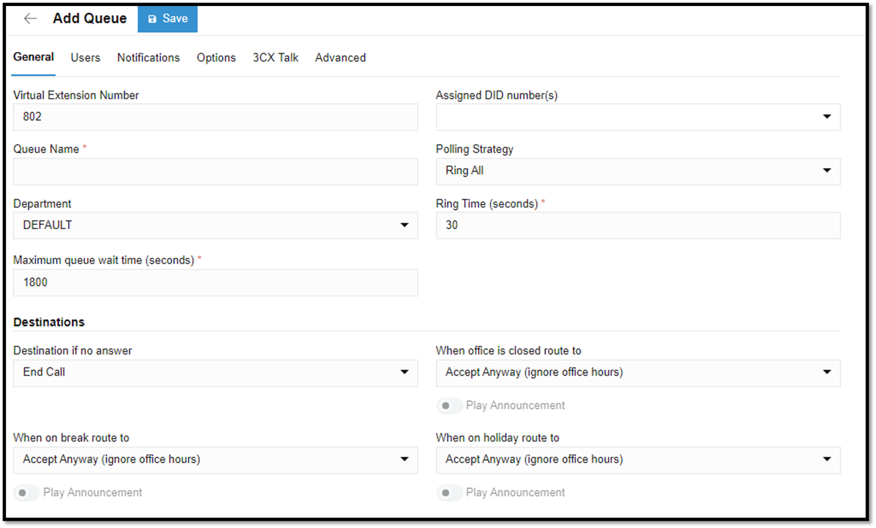Screen dimensions: 876x528
Task: Toggle Play Announcement for break routing
Action: 26,492
